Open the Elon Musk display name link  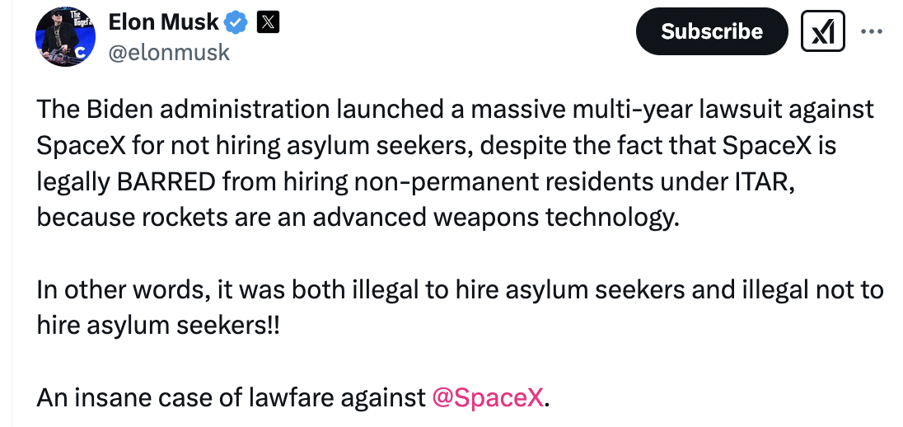click(164, 23)
